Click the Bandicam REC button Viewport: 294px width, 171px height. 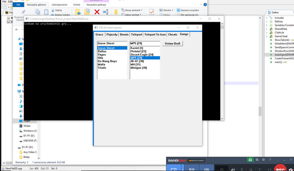280,168
